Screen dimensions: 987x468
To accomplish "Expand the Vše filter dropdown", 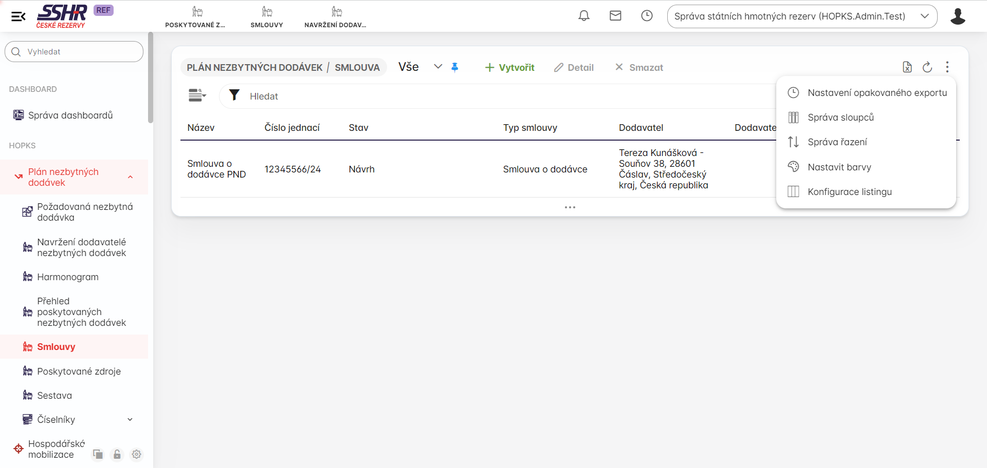I will (437, 67).
